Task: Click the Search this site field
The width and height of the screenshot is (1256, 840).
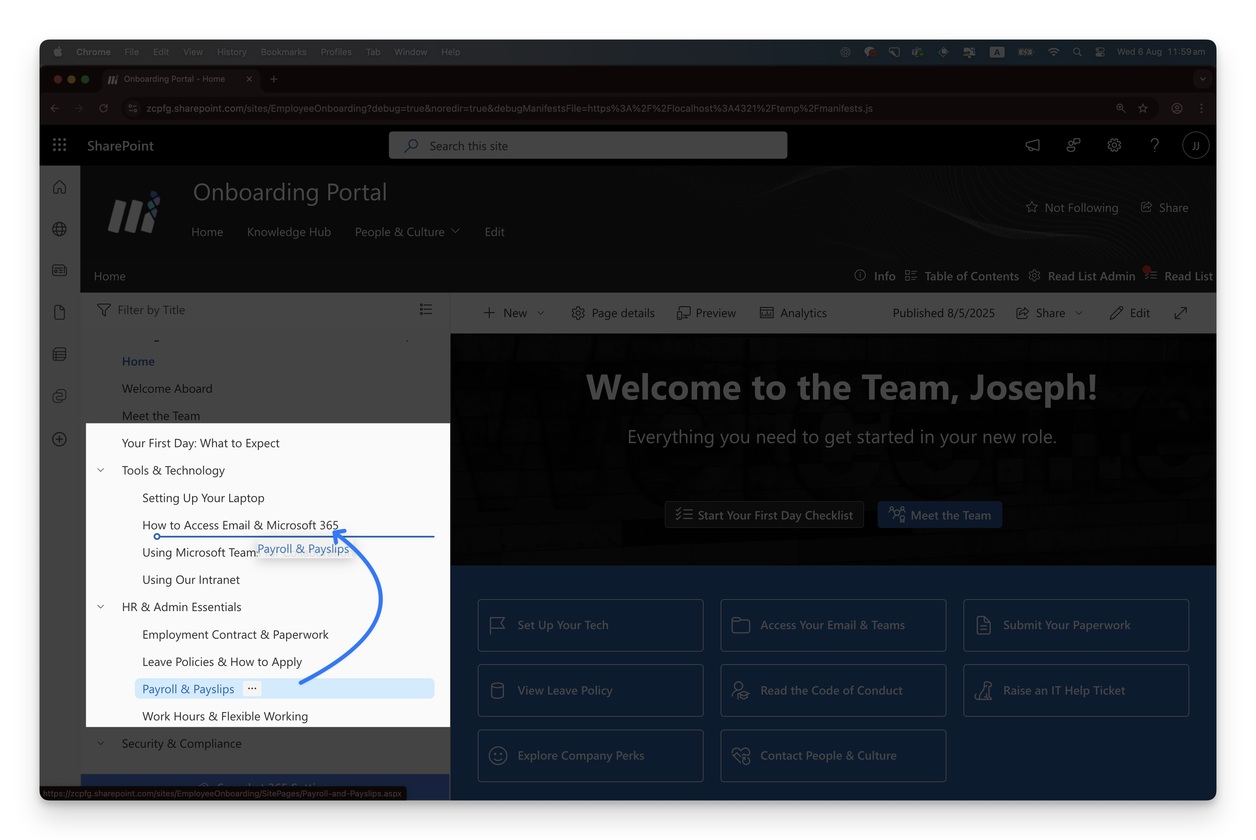Action: (587, 146)
